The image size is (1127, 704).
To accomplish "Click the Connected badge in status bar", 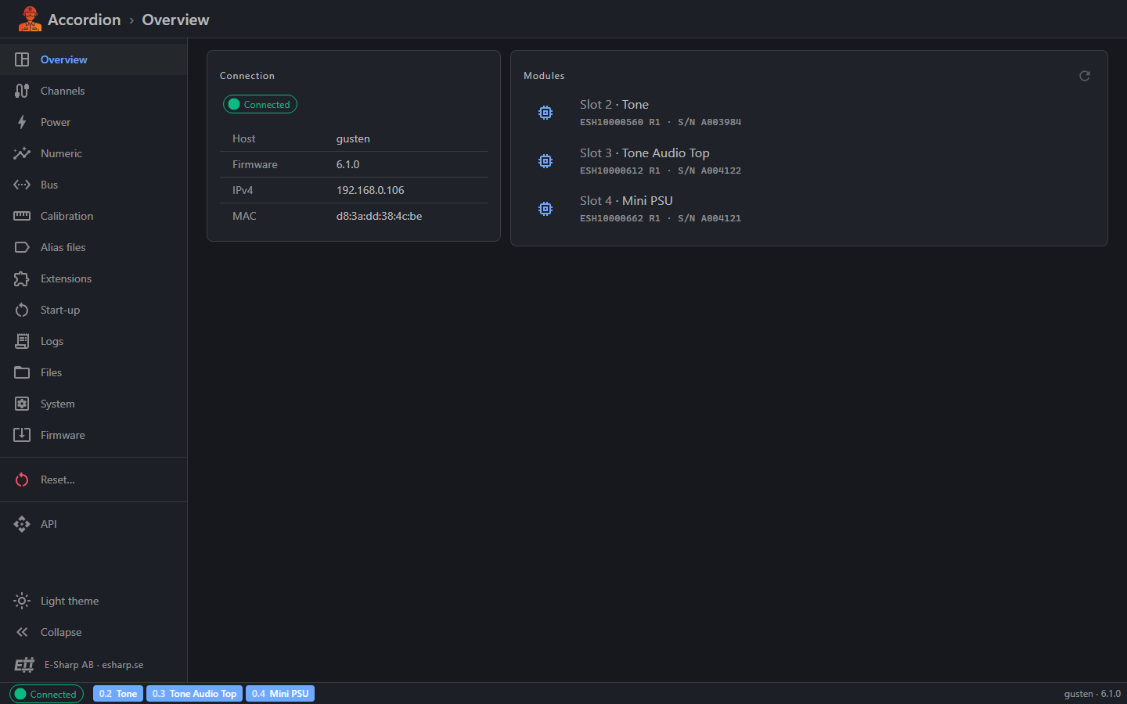I will click(46, 694).
